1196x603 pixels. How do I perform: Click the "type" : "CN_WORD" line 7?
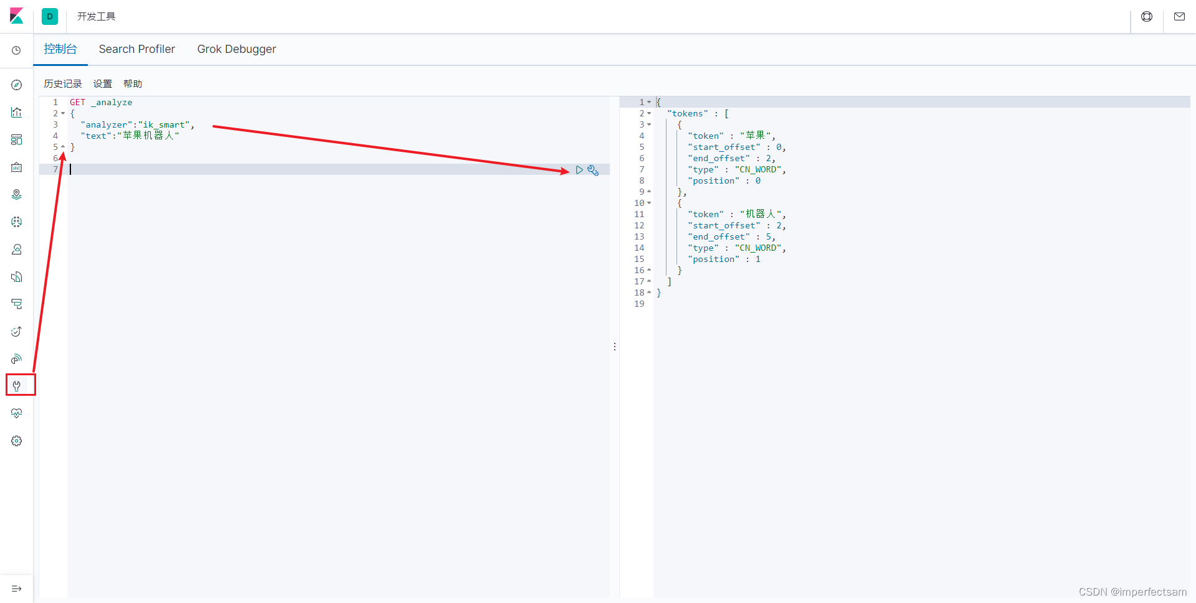(x=737, y=169)
